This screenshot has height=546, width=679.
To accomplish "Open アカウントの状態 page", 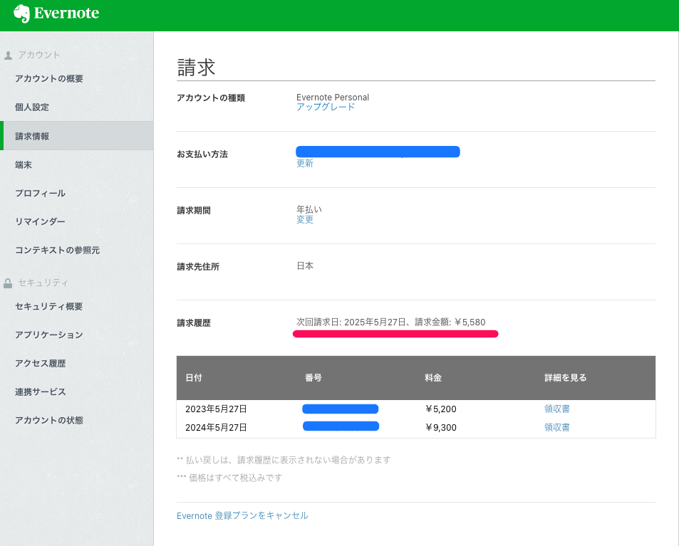I will [49, 421].
